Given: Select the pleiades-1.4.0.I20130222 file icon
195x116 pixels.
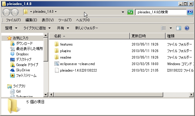Looking at the screenshot, I should tap(57, 70).
